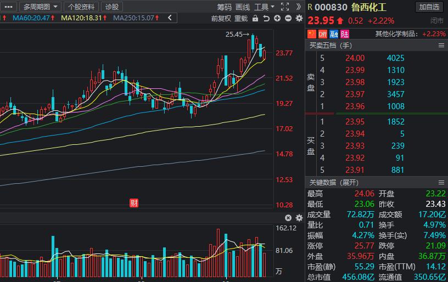The width and height of the screenshot is (448, 282).
Task: Collapse MA indicators with left chevron
Action: pos(169,18)
